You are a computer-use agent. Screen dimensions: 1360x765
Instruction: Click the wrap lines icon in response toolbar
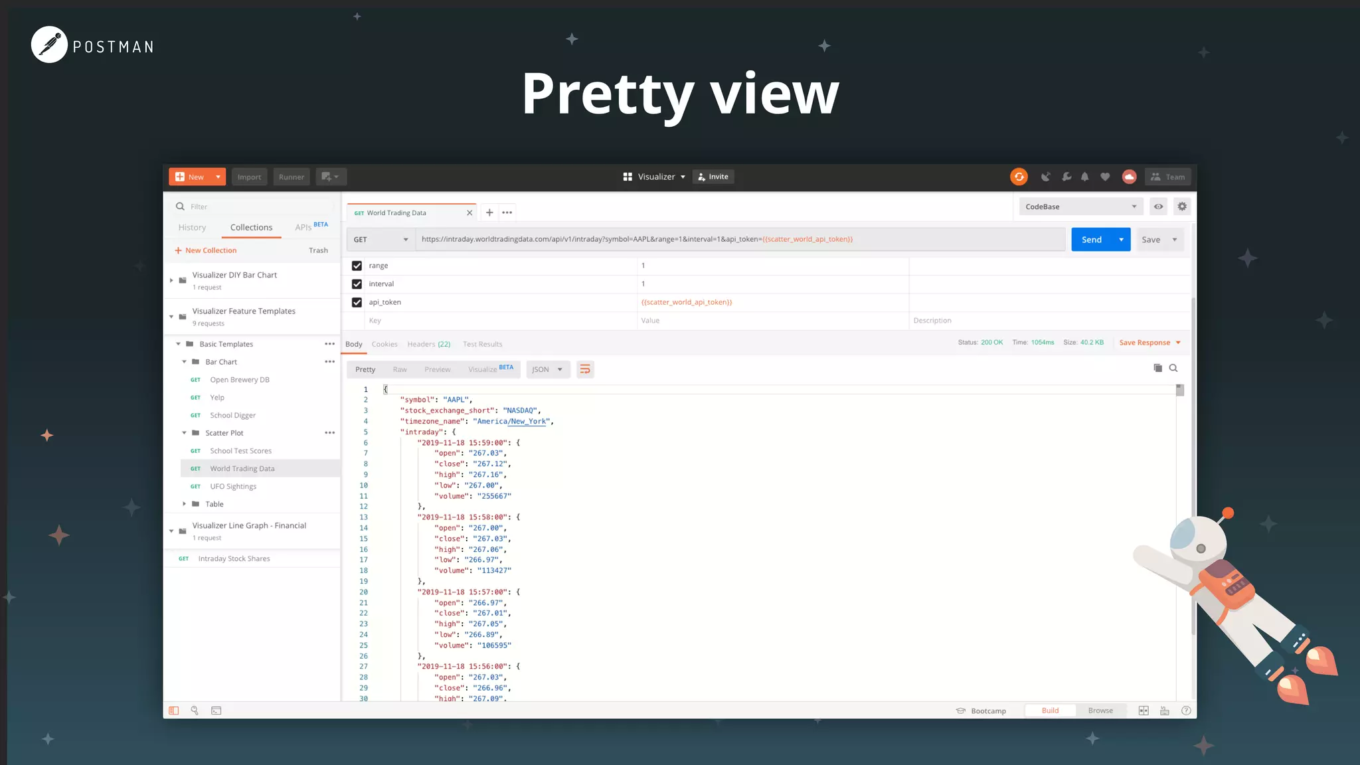coord(585,369)
